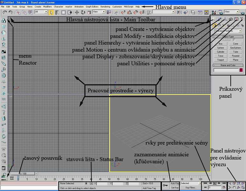Collapse the Object Type rollout
The image size is (246, 191).
tap(228, 37)
